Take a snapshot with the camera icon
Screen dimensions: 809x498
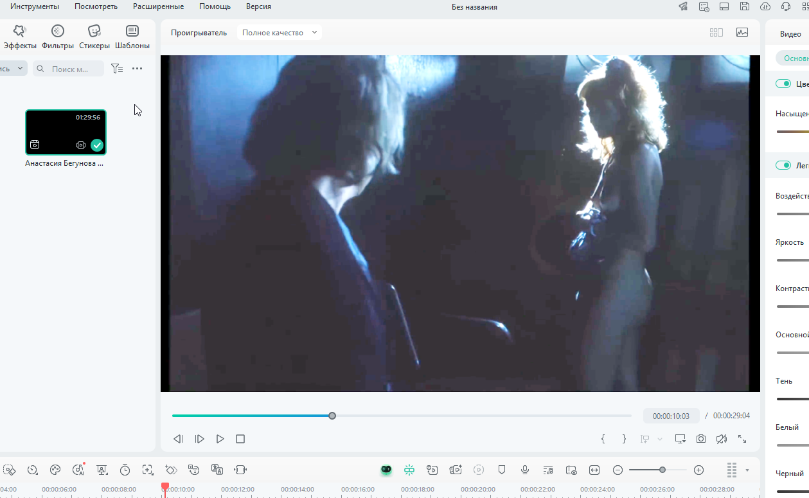[x=701, y=439]
